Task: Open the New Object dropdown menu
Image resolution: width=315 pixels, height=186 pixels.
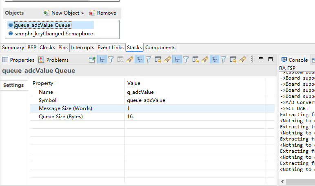Action: coord(64,13)
